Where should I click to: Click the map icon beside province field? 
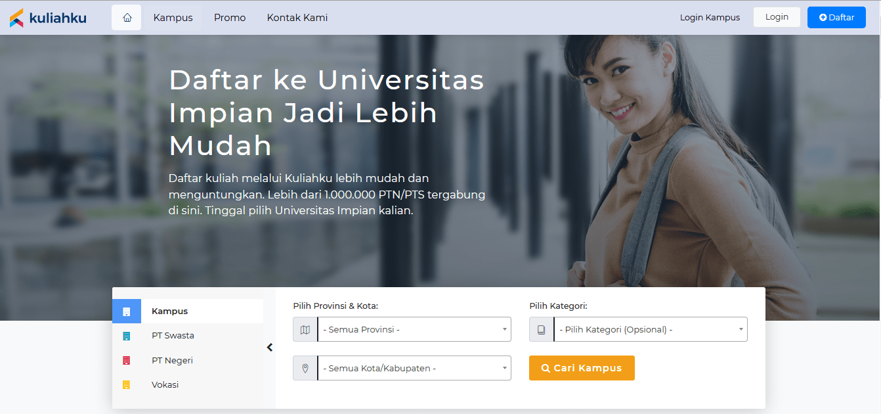[305, 330]
